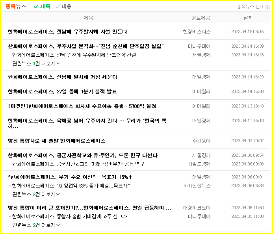Click date 2023.04.05 11:00
Image resolution: width=273 pixels, height=234 pixels.
(247, 216)
